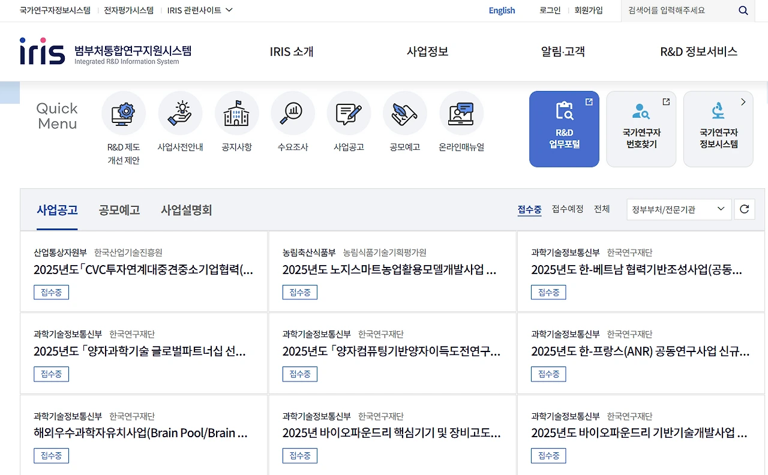768x475 pixels.
Task: Open the 국가연구자 번호찾기 card
Action: 641,129
